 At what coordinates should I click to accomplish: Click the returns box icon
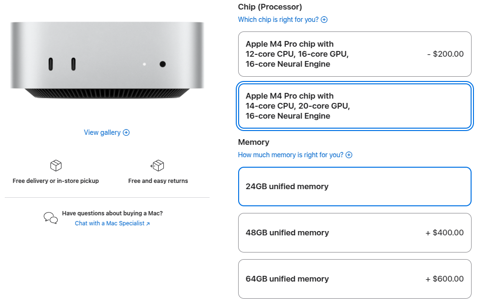click(158, 165)
